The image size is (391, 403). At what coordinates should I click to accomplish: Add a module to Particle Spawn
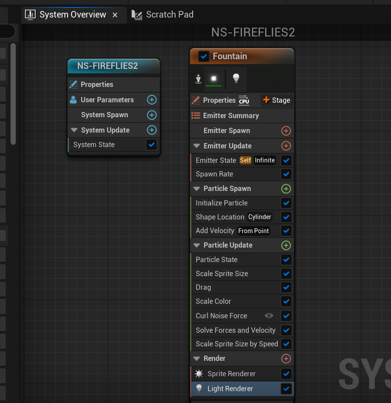pos(286,189)
